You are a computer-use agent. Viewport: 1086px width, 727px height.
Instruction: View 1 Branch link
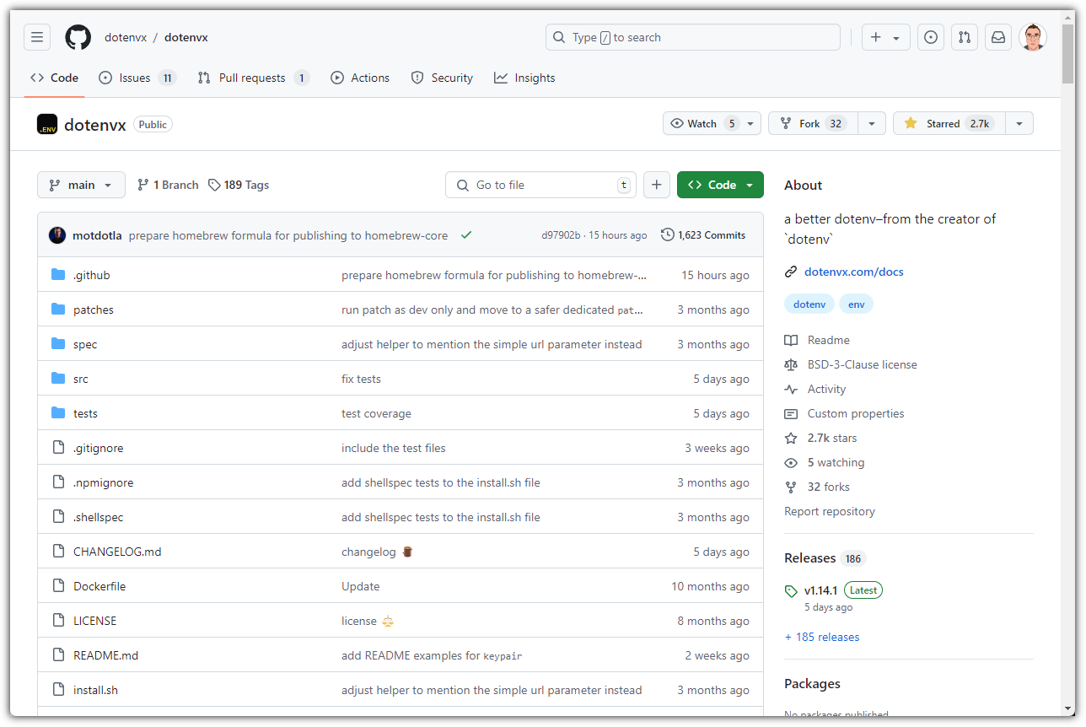point(168,185)
